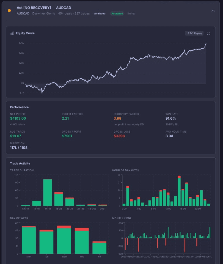The height and width of the screenshot is (264, 223).
Task: Click the Tue bar in Day of Week
Action: click(x=46, y=242)
